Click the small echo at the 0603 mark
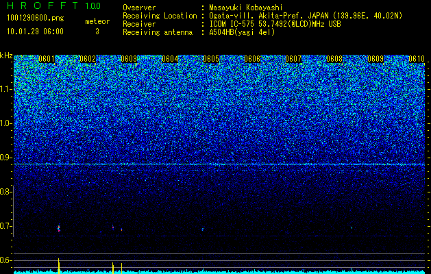 point(121,229)
